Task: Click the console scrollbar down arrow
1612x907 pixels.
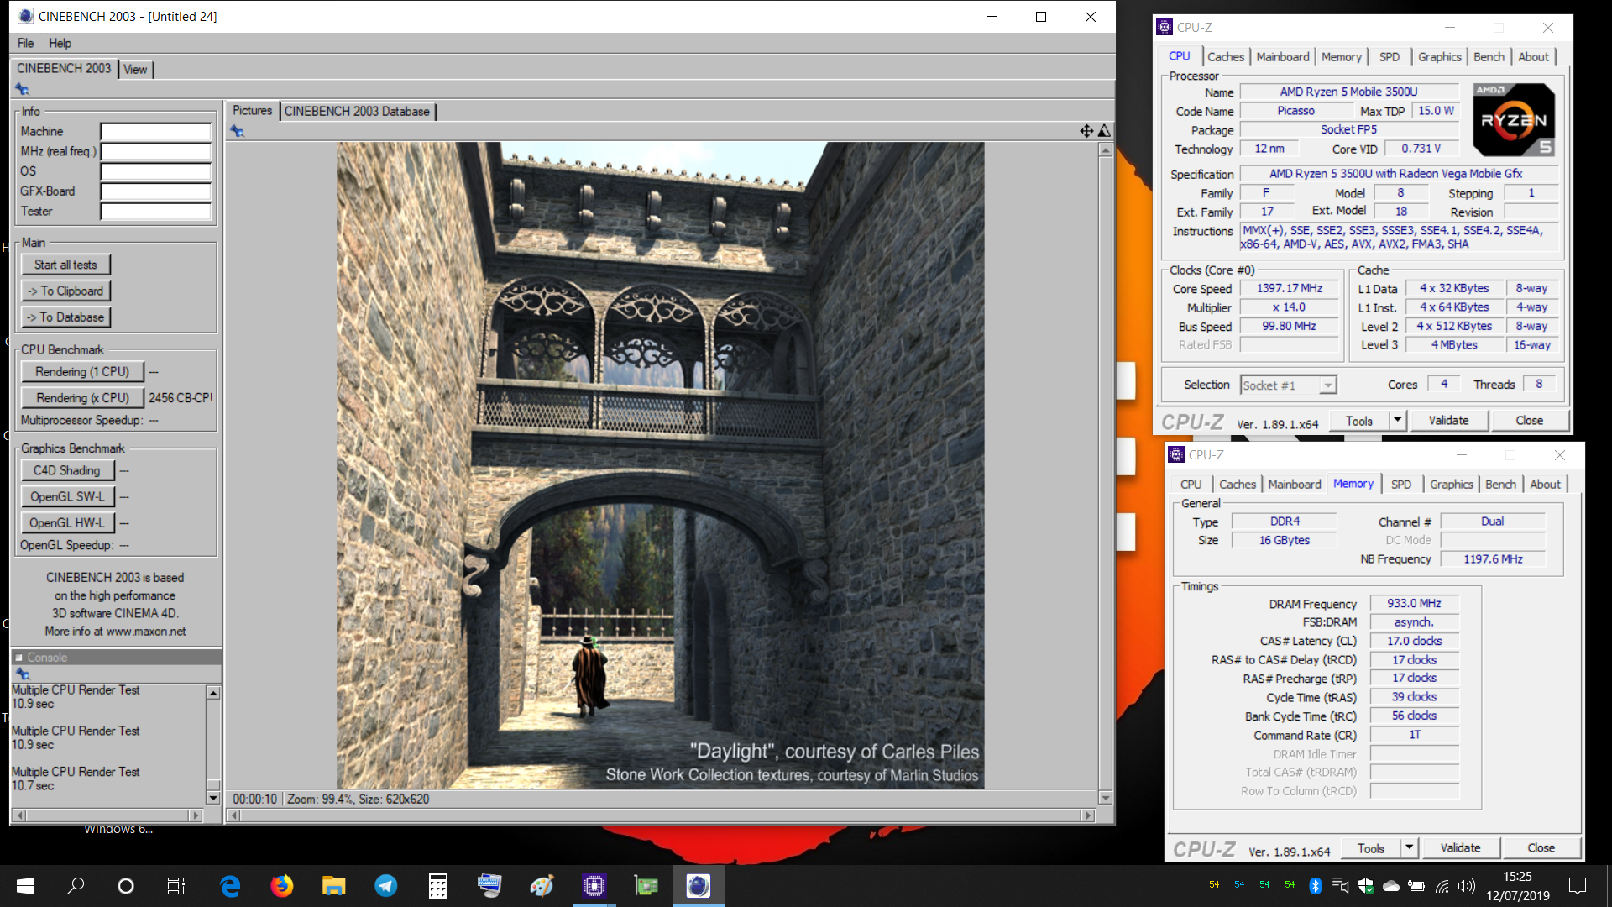Action: [213, 798]
